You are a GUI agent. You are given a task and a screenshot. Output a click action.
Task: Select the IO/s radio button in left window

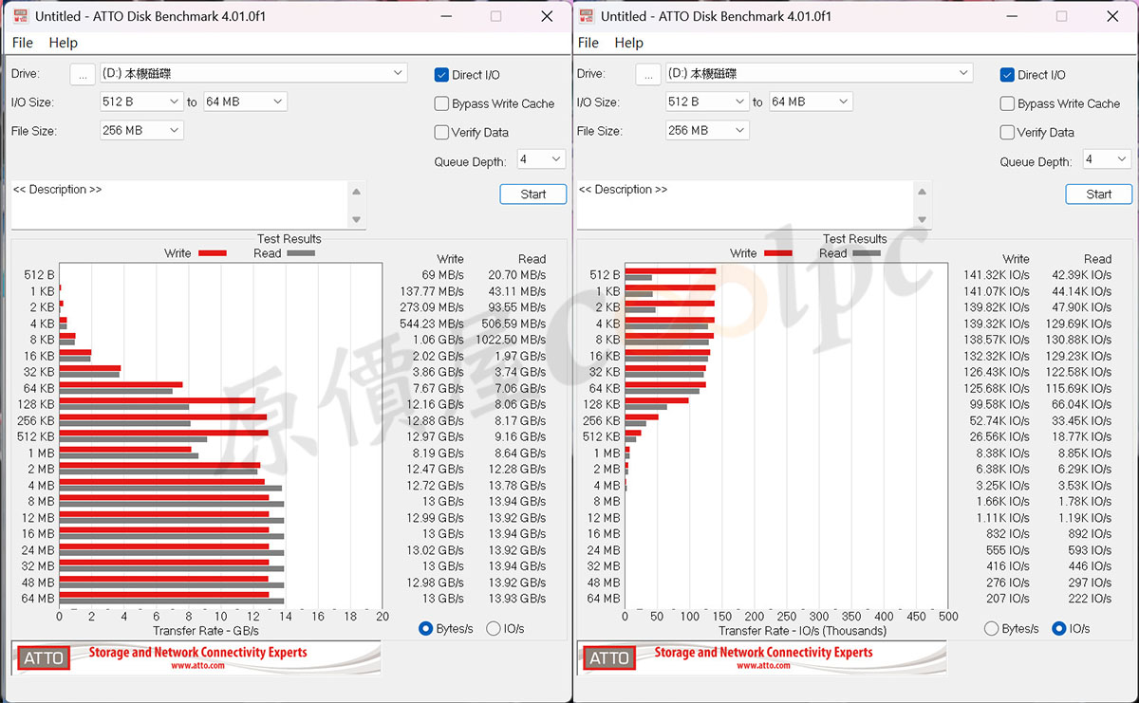(494, 628)
